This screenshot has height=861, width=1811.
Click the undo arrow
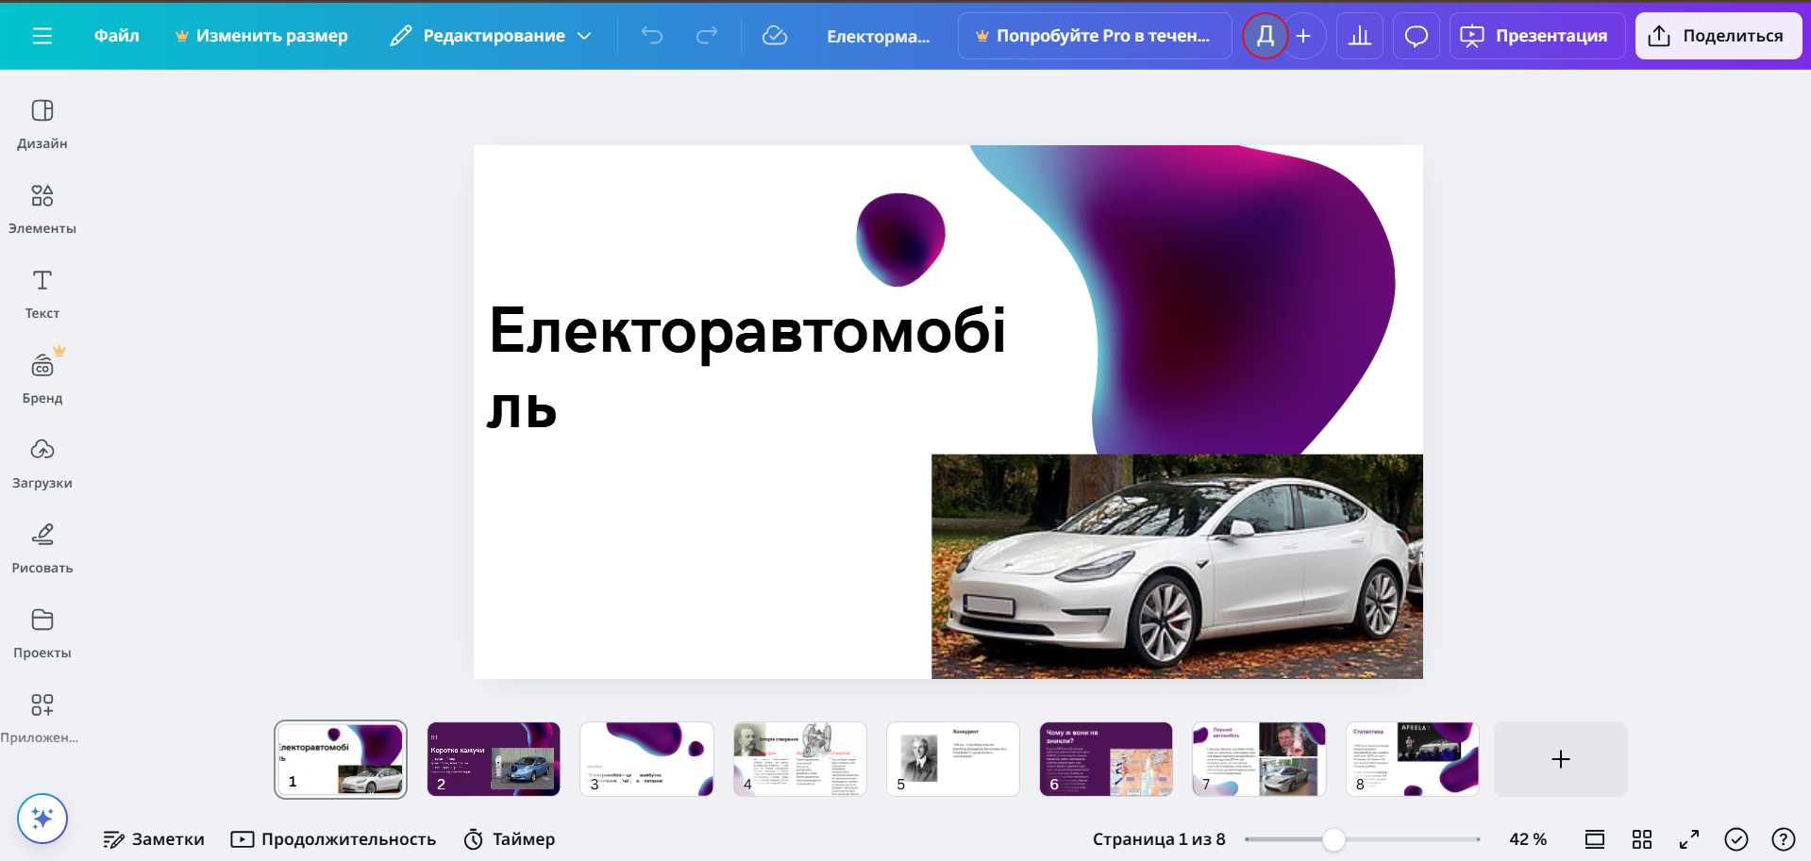652,36
